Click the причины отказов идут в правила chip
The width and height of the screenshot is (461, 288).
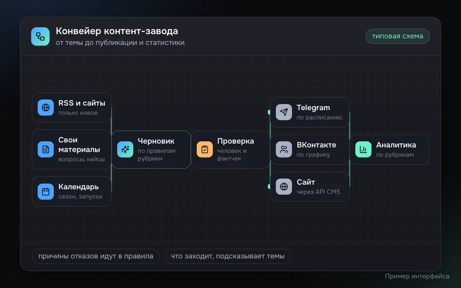pyautogui.click(x=96, y=256)
